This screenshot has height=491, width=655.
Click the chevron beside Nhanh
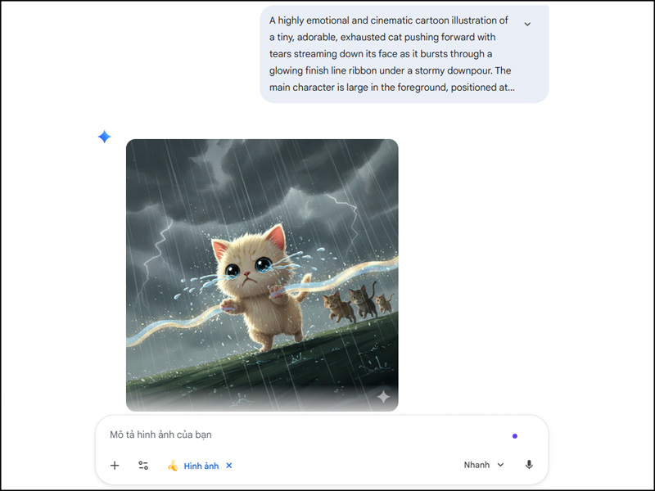point(500,465)
